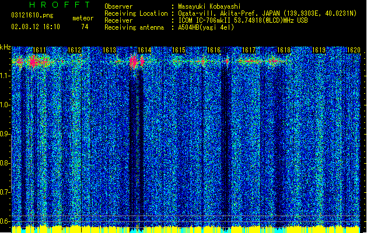Image resolution: width=367 pixels, height=233 pixels.
Task: Click the Receiving antenna field label
Action: (134, 27)
